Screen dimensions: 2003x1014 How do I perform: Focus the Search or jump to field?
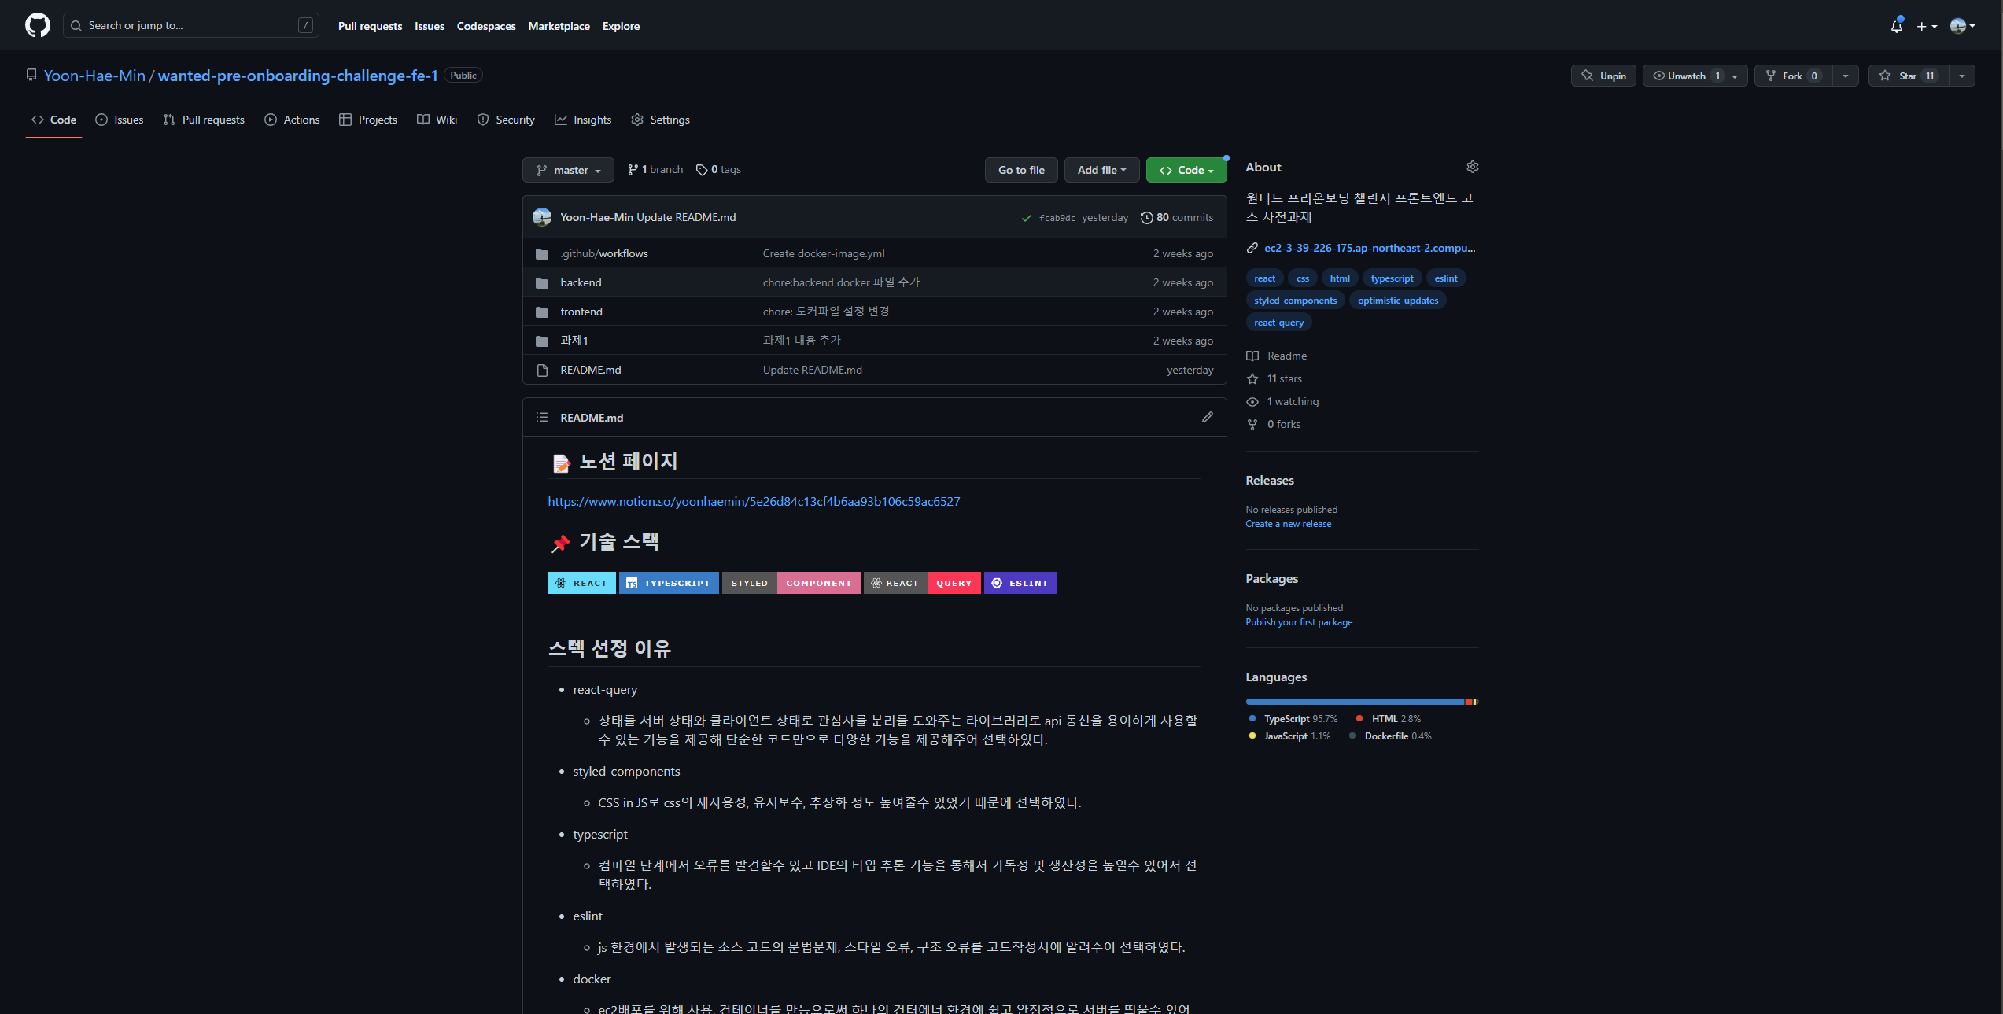(x=190, y=25)
